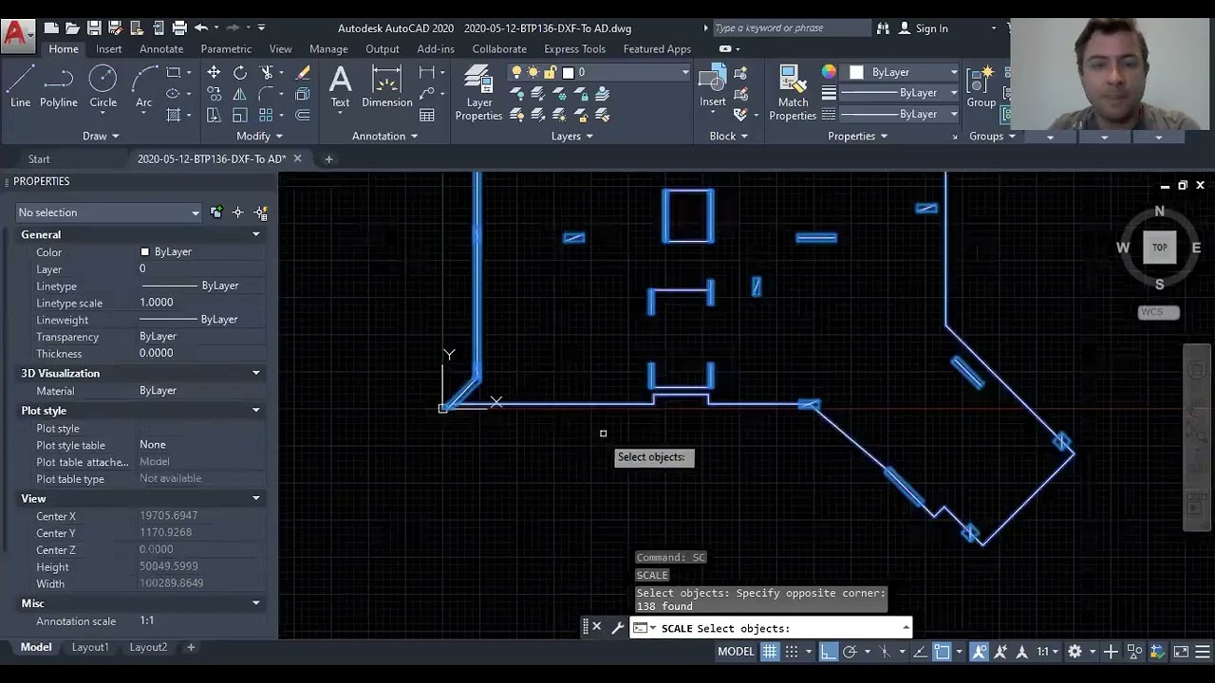Image resolution: width=1215 pixels, height=683 pixels.
Task: Toggle Quick Select in Properties palette
Action: (x=261, y=212)
